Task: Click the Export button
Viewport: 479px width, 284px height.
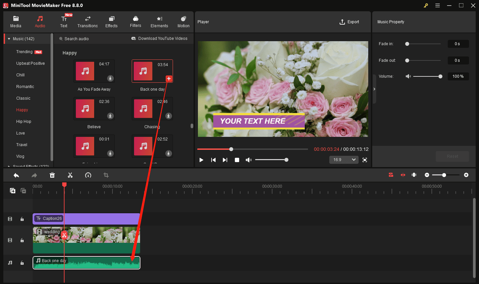Action: pyautogui.click(x=349, y=22)
